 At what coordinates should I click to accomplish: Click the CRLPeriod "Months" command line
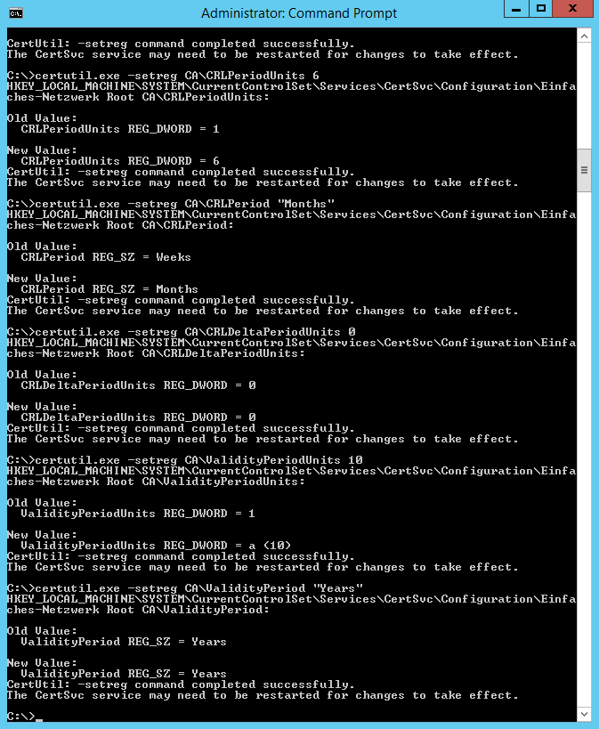(171, 204)
